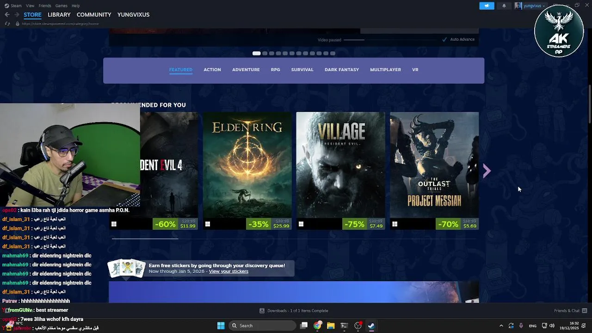Select the STORE section

pos(32,15)
